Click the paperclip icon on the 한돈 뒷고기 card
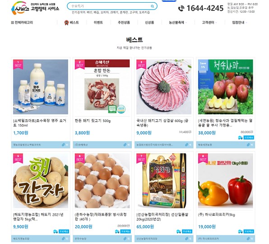269x244 pixels. pyautogui.click(x=125, y=145)
